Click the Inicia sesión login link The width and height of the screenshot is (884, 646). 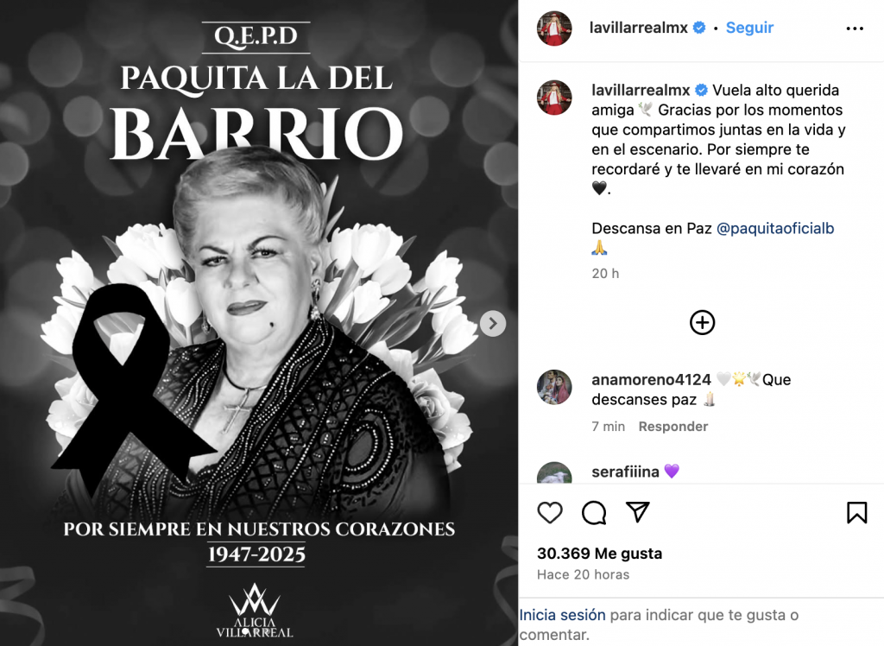click(x=562, y=615)
